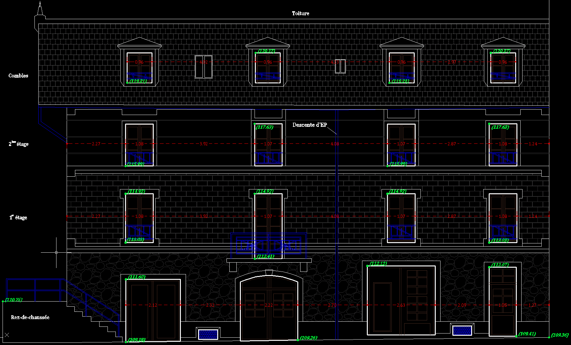Click the UCS origin cross marker
The image size is (571, 345).
tap(7, 335)
